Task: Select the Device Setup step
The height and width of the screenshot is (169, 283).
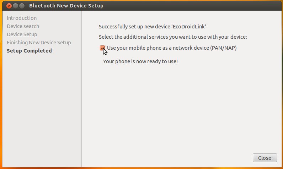Action: tap(22, 34)
